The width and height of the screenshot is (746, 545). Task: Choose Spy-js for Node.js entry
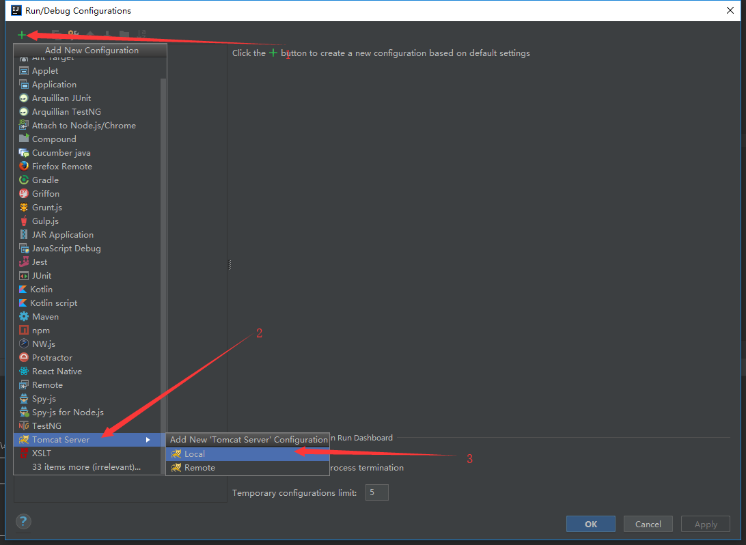pos(90,413)
